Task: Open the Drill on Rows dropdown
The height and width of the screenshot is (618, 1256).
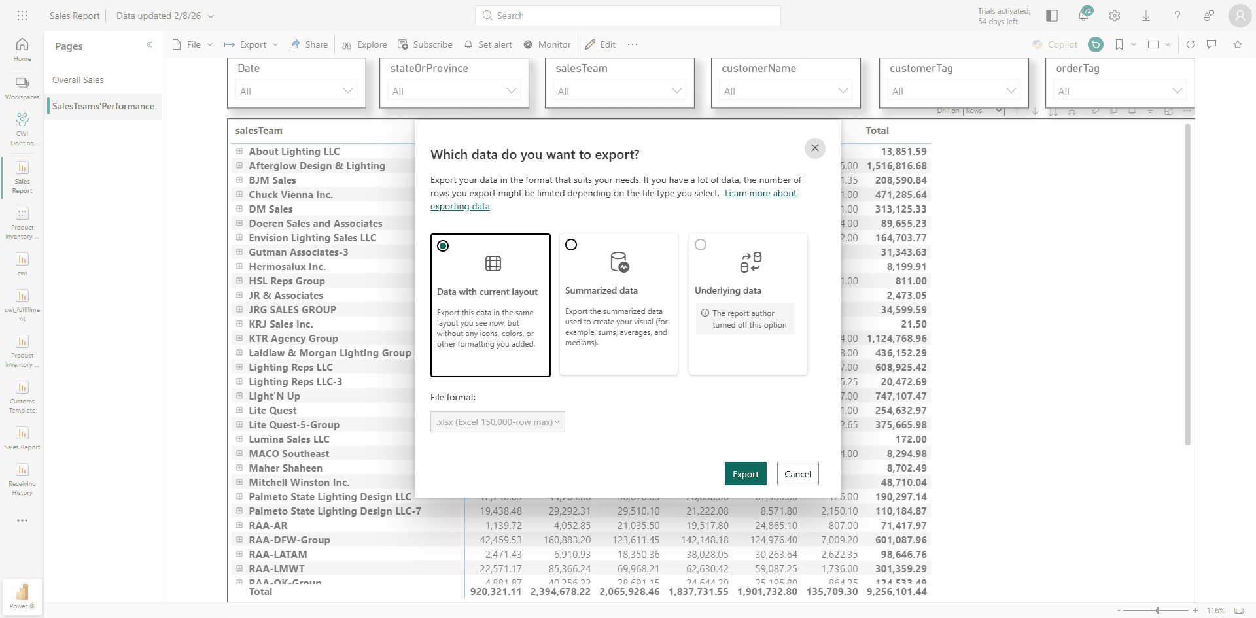Action: 983,111
